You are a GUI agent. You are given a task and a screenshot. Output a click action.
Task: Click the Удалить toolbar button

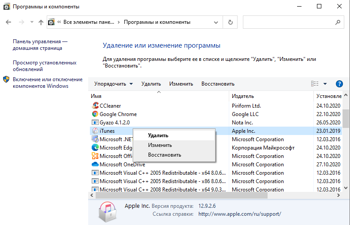(x=151, y=84)
